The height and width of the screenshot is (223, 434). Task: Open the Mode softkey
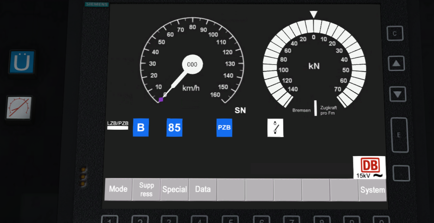[118, 189]
